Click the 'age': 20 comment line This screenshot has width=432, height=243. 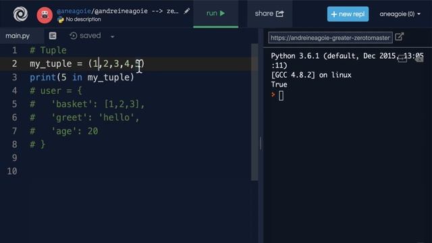pos(64,131)
